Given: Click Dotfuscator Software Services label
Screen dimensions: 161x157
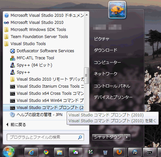Looking at the screenshot, I should [x=45, y=51].
